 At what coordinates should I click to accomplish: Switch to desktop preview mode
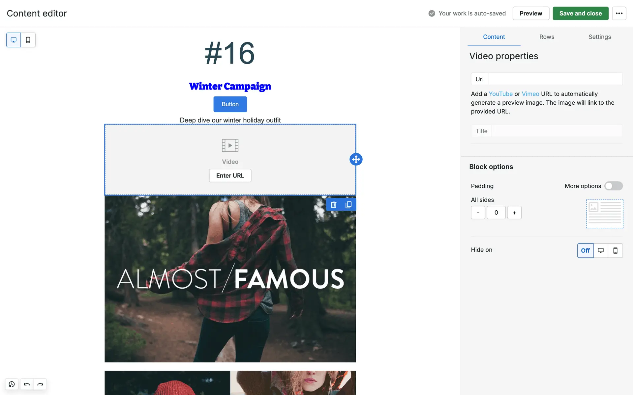[x=14, y=40]
